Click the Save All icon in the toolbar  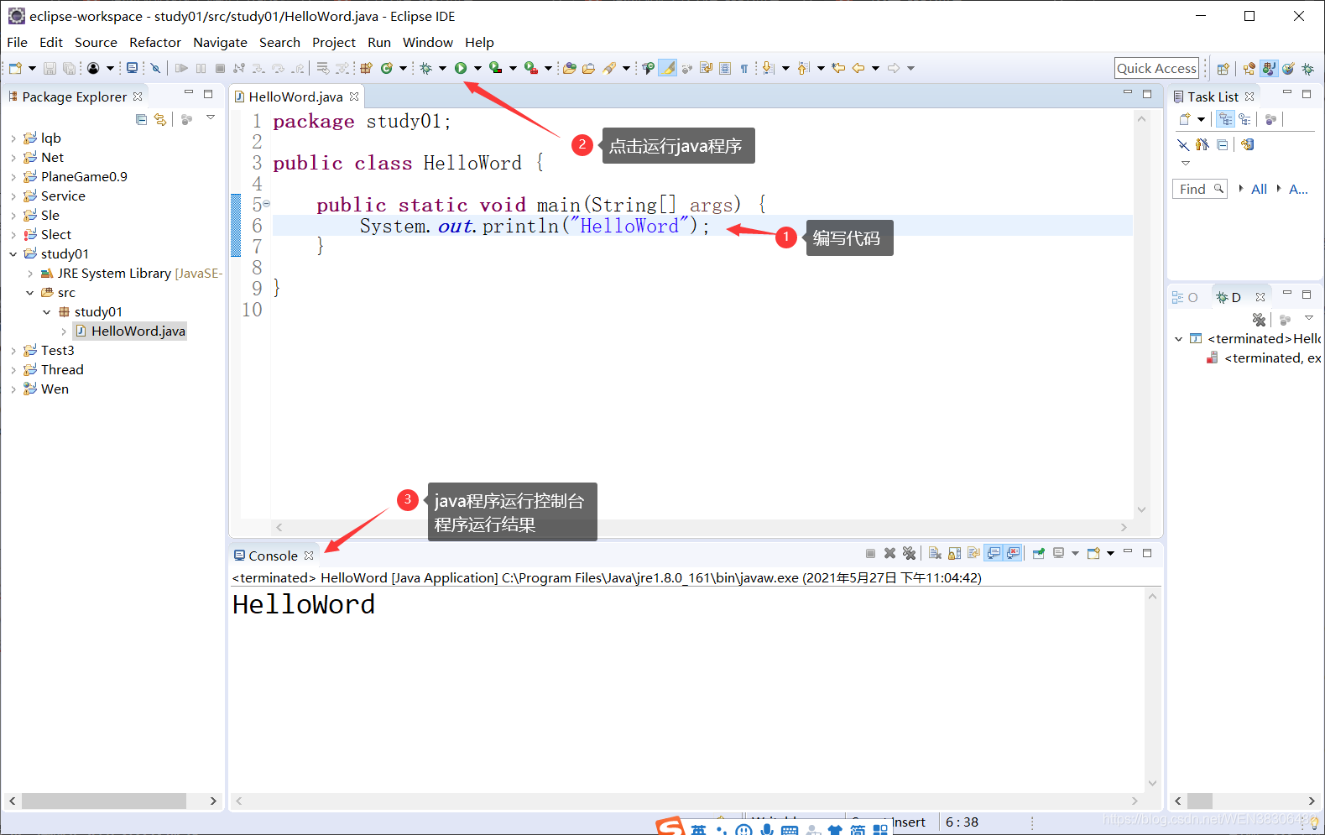pyautogui.click(x=69, y=68)
